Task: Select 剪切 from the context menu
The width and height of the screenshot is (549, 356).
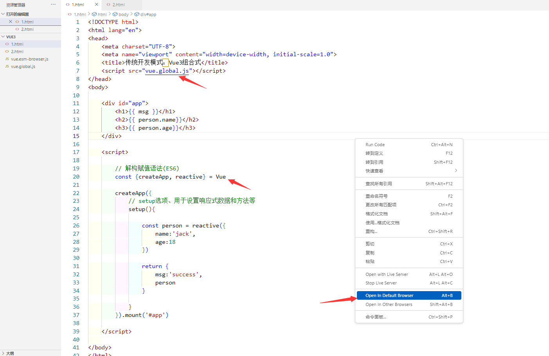Action: pyautogui.click(x=409, y=244)
